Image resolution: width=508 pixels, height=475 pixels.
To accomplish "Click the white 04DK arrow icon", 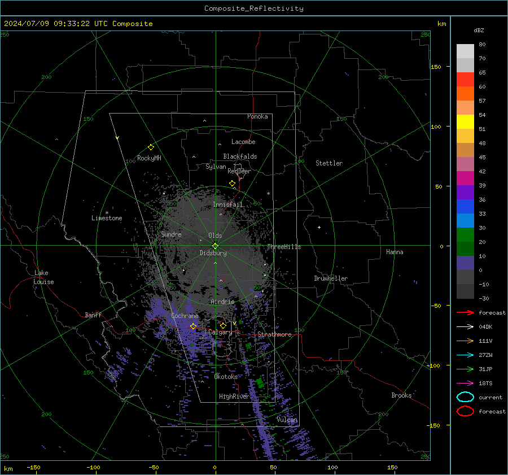I will (465, 327).
